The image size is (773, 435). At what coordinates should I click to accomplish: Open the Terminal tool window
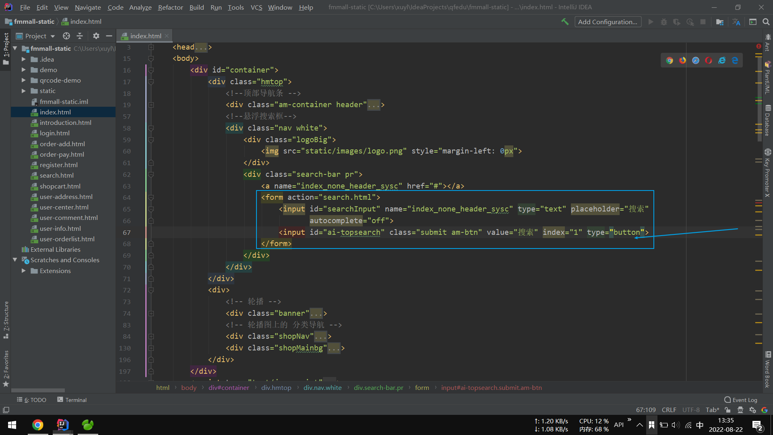[72, 400]
